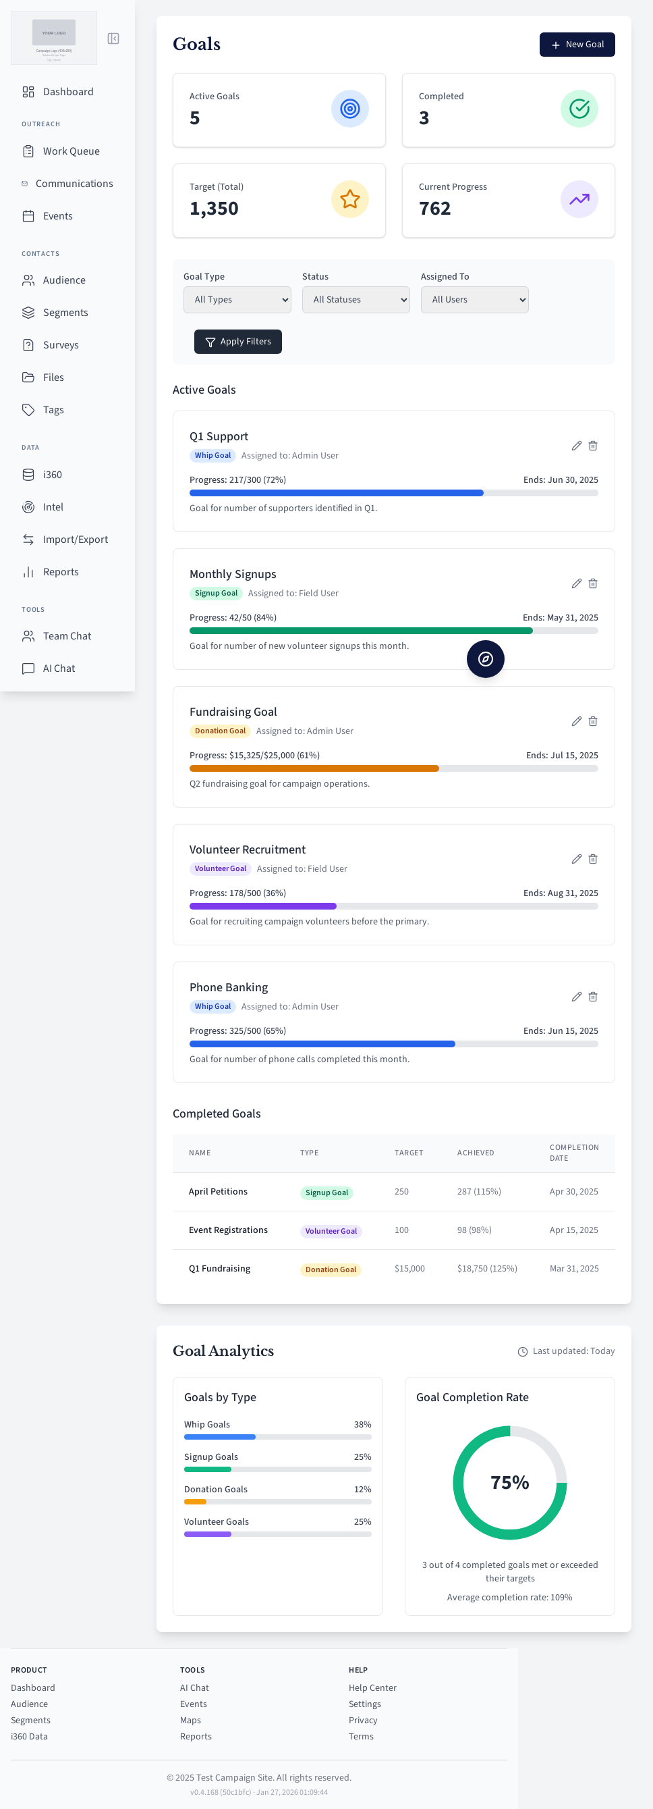Create a goal with New Goal button
653x1809 pixels.
point(577,45)
